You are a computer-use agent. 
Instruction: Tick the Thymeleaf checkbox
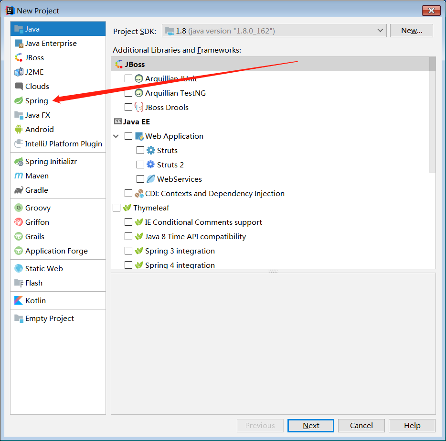tap(117, 208)
